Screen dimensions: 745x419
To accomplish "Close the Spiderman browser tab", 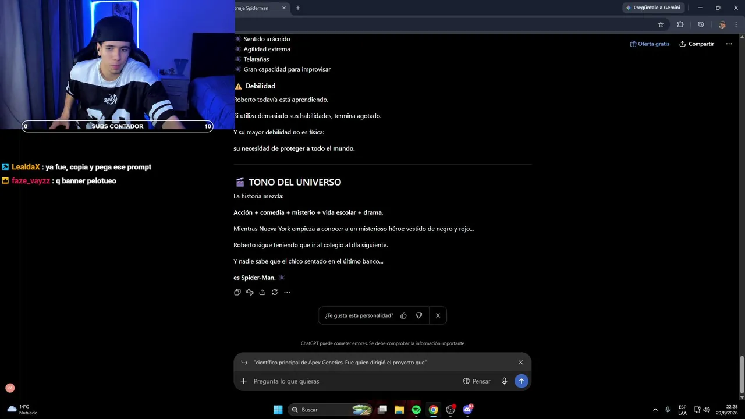I will coord(284,8).
